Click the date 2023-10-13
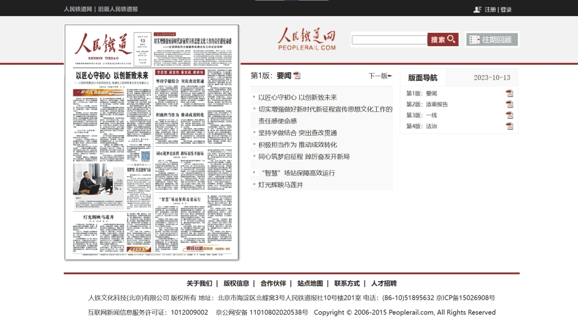578x328 pixels. click(492, 78)
